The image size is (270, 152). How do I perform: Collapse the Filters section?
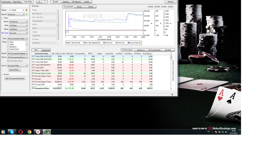(x=2, y=18)
